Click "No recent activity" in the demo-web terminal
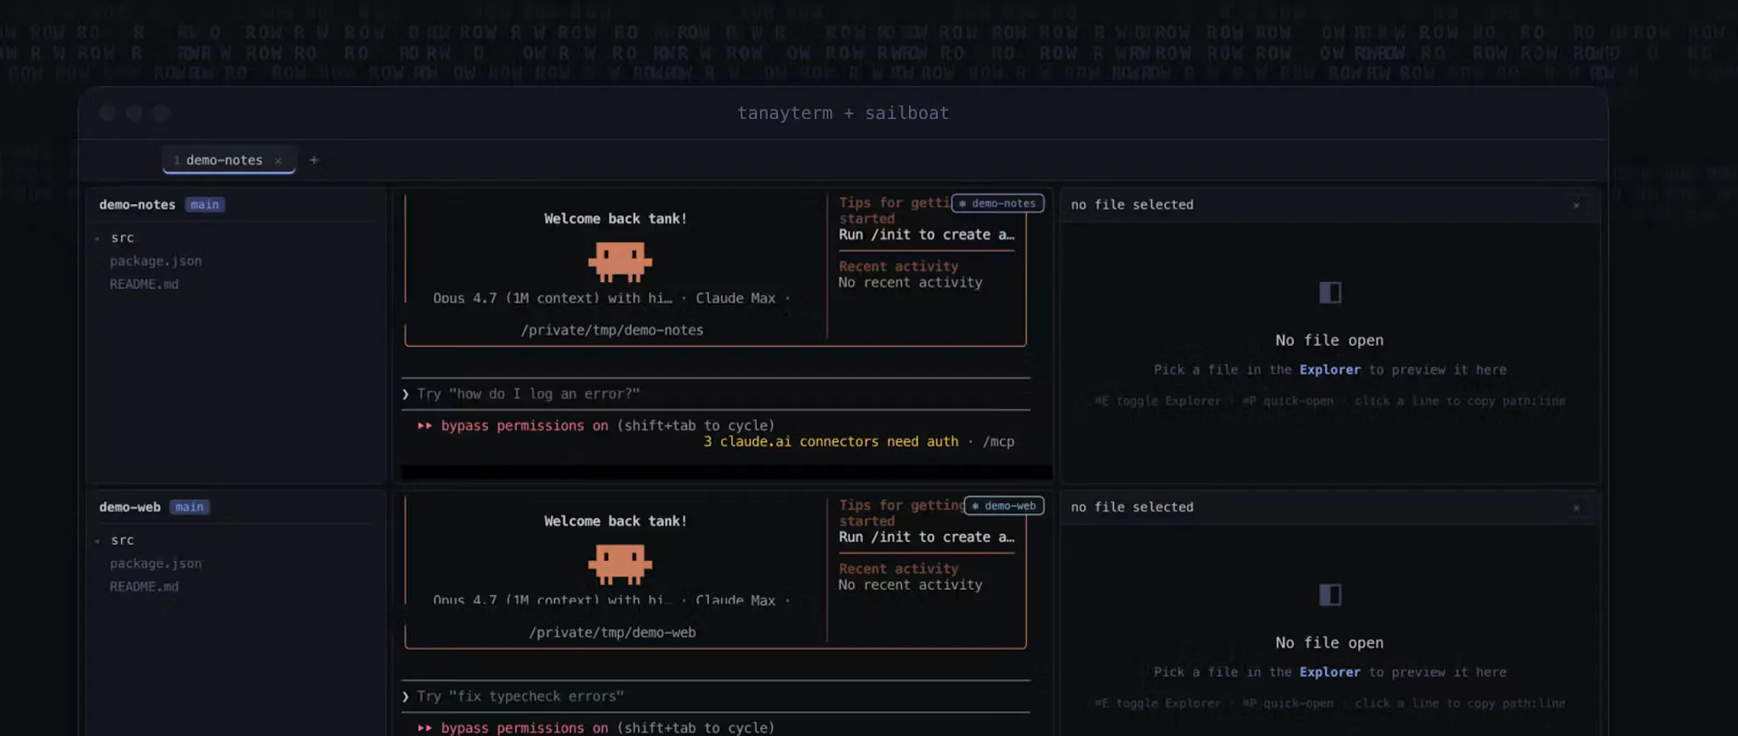 tap(910, 586)
